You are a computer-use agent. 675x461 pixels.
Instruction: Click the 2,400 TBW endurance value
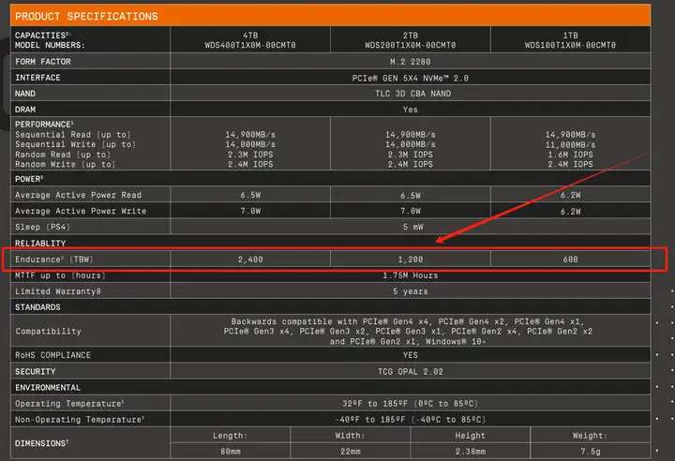250,260
